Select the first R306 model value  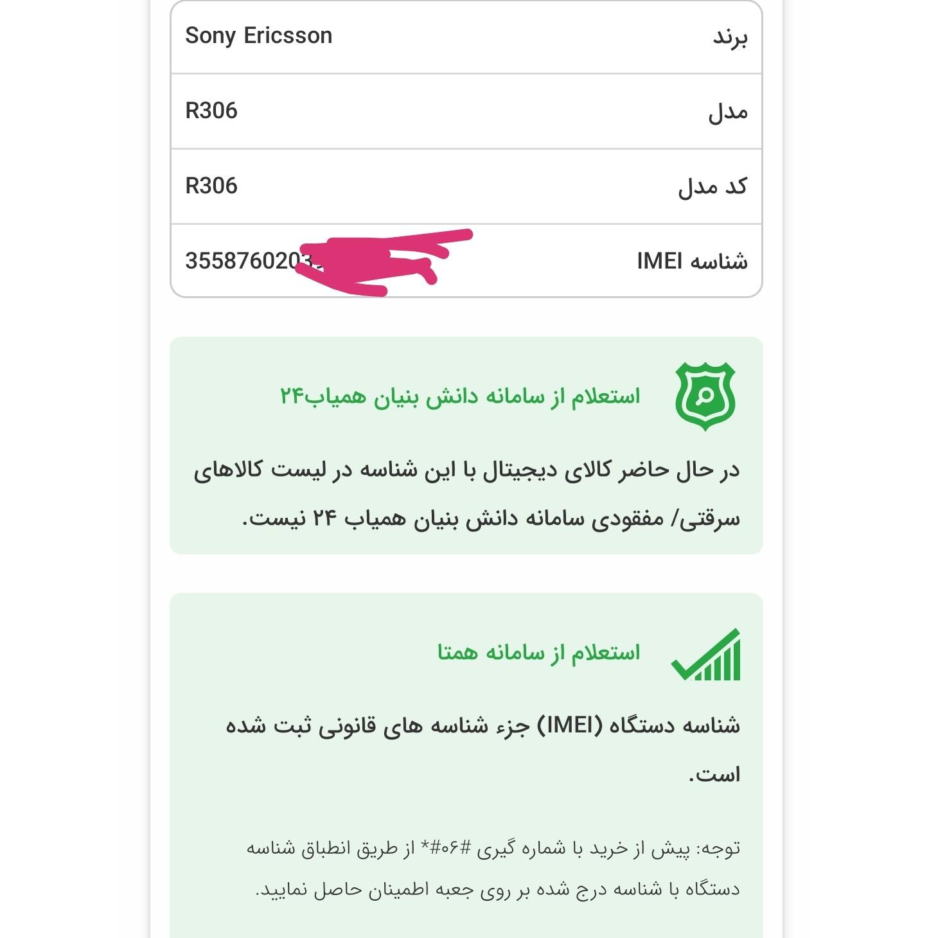click(x=211, y=111)
